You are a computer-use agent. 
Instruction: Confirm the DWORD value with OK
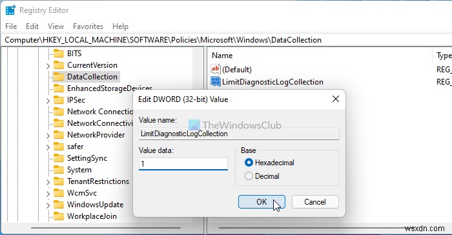pyautogui.click(x=262, y=202)
